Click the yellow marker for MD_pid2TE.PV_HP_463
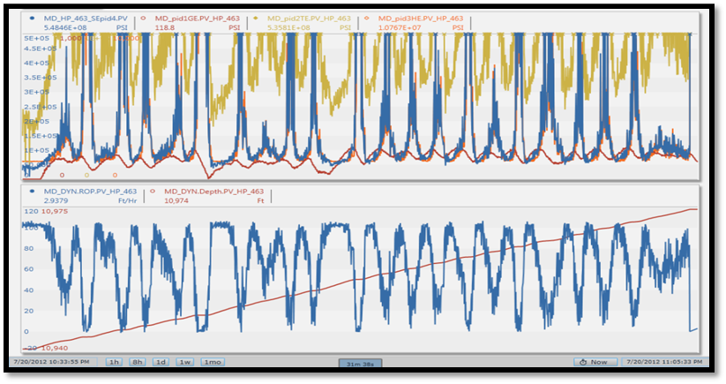726x384 pixels. tap(256, 18)
